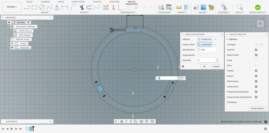Switch to the PLASTIC tab
The height and width of the screenshot is (133, 269).
(x=97, y=2)
